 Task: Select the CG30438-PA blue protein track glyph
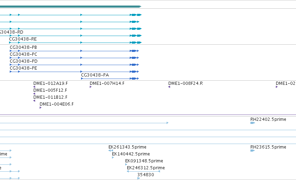coord(110,79)
